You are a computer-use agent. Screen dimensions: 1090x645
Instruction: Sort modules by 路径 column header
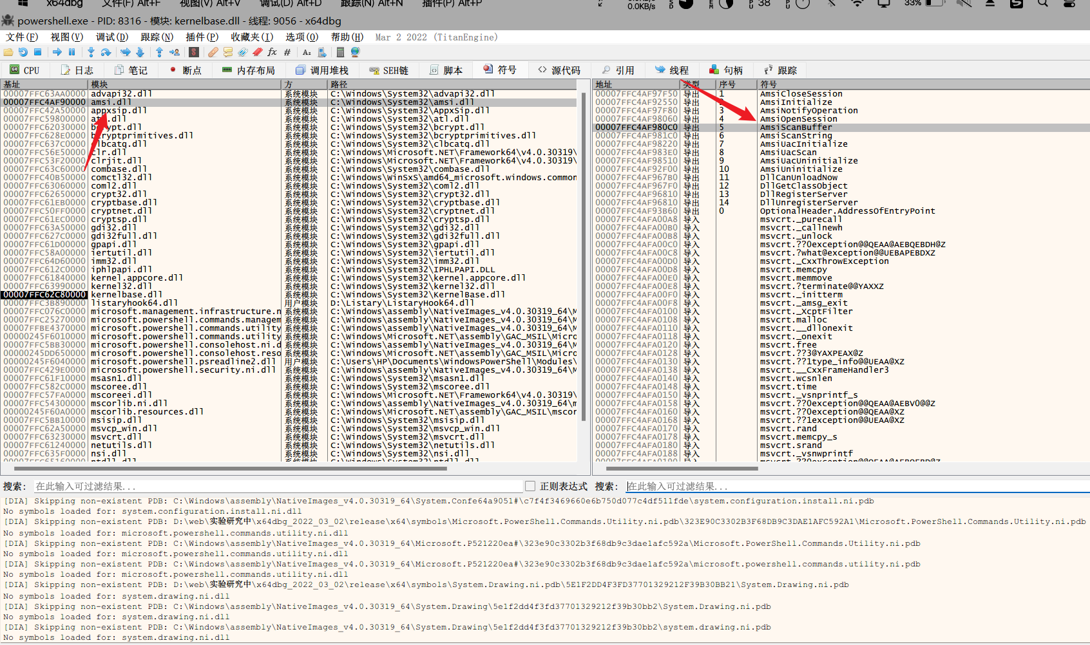(x=454, y=84)
